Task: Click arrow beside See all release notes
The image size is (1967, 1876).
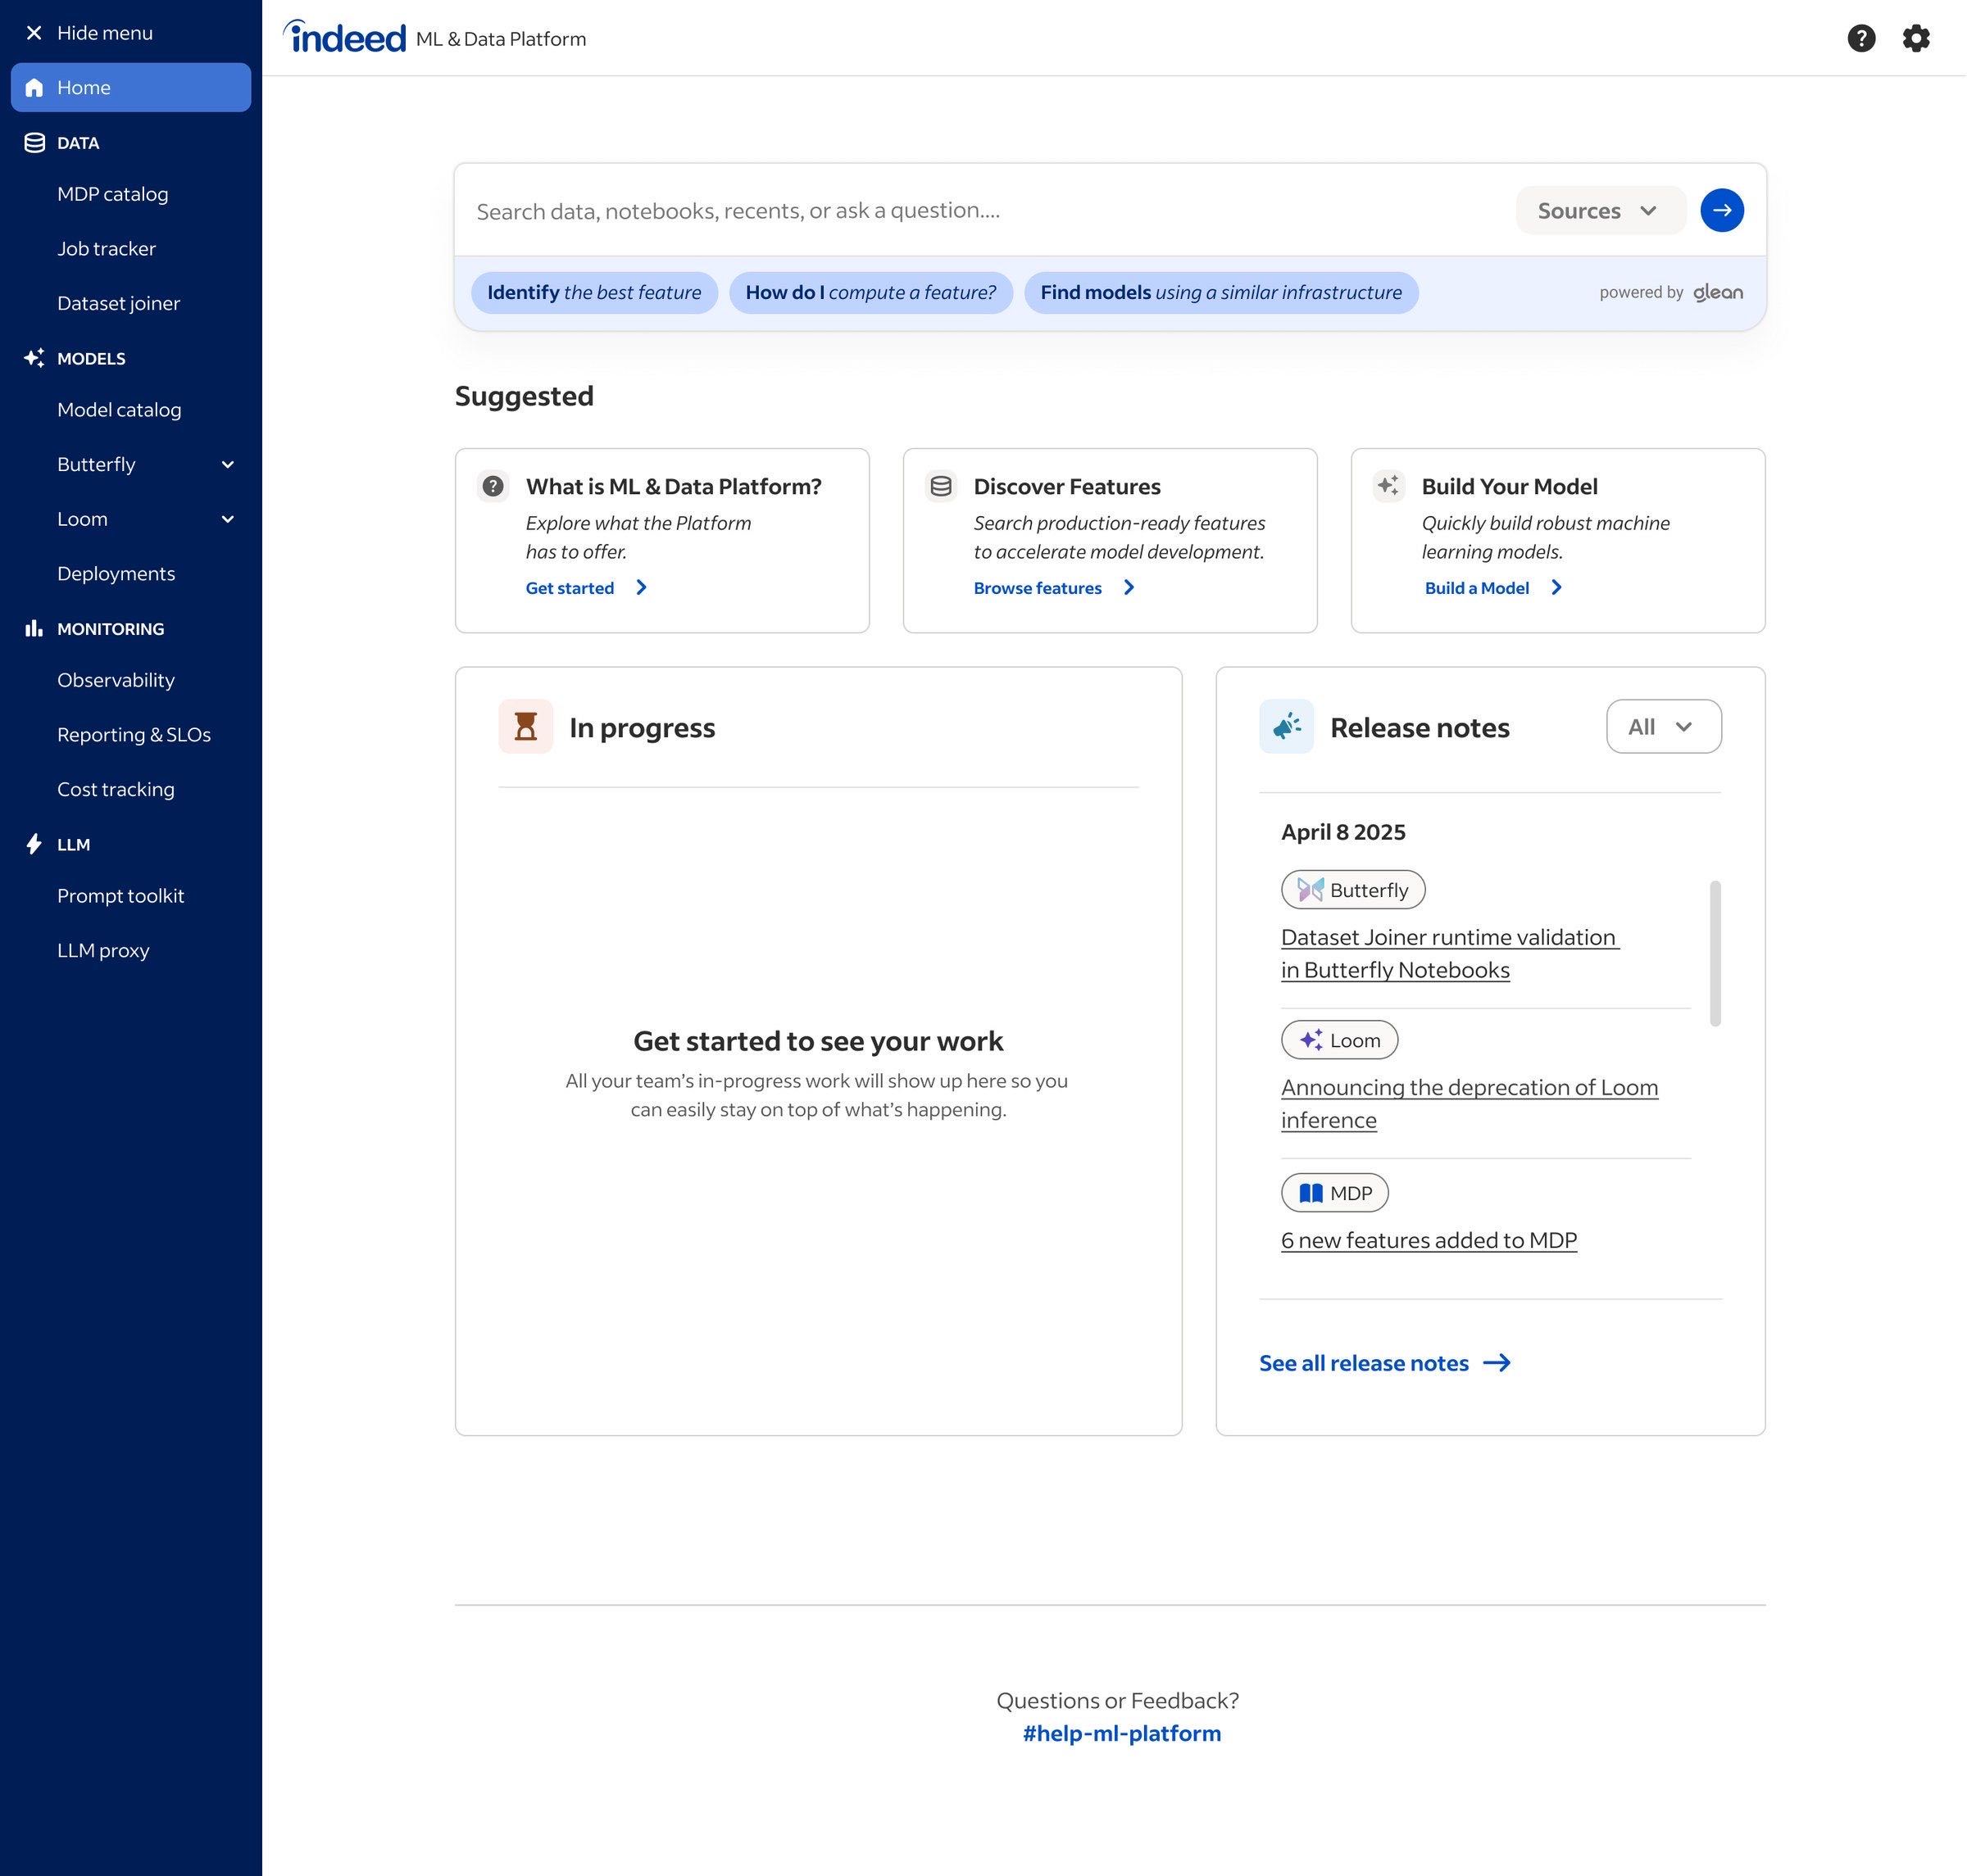Action: (1497, 1363)
